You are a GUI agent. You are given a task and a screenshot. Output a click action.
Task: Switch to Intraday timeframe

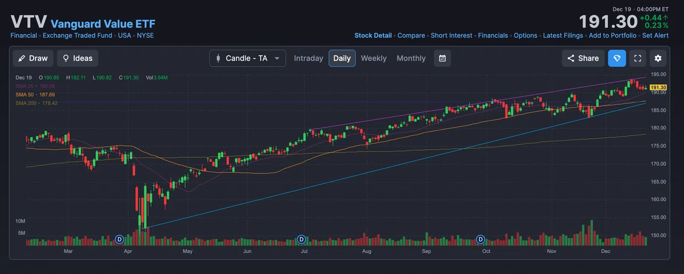308,58
